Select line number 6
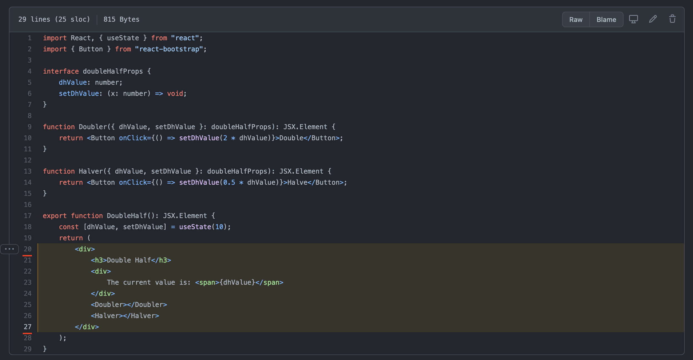The height and width of the screenshot is (360, 693). [29, 94]
